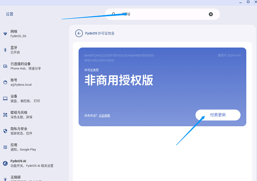This screenshot has height=181, width=257.
Task: Click the 锁屏状态、控件 subtitle
Action: (21, 134)
